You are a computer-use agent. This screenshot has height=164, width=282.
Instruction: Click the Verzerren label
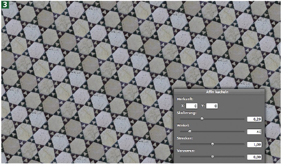(x=186, y=151)
